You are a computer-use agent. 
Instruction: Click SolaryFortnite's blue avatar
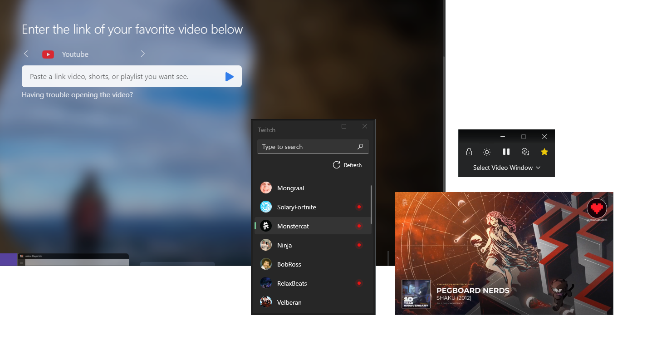tap(266, 207)
